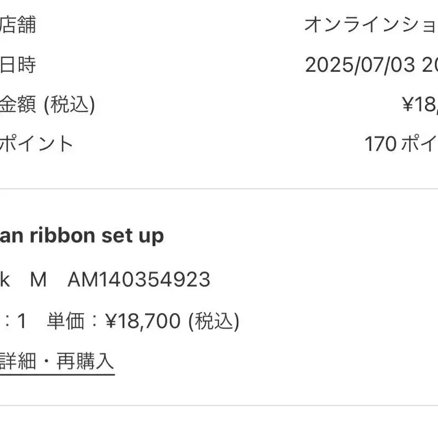Click the オンラインショ store value
Viewport: 438px width, 438px height.
(x=371, y=25)
